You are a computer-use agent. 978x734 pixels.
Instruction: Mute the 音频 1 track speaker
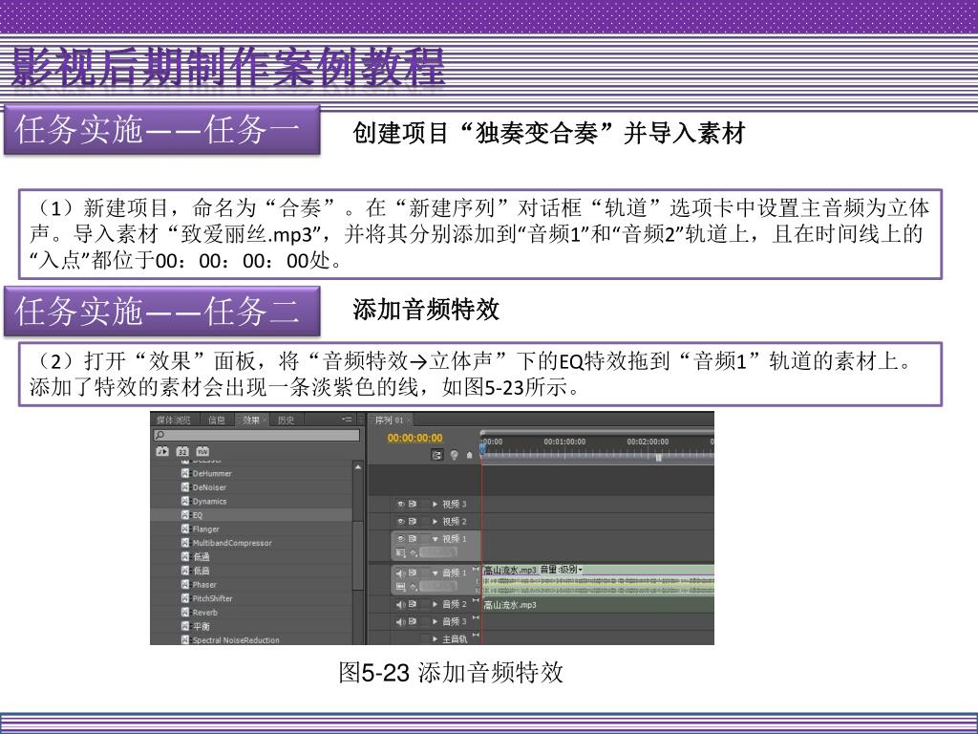point(400,572)
